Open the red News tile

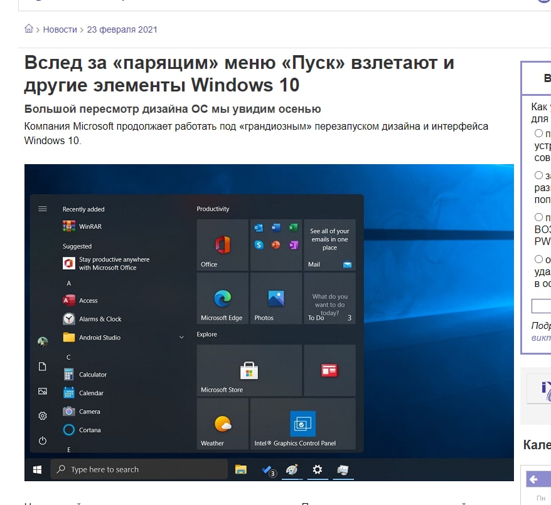[329, 370]
